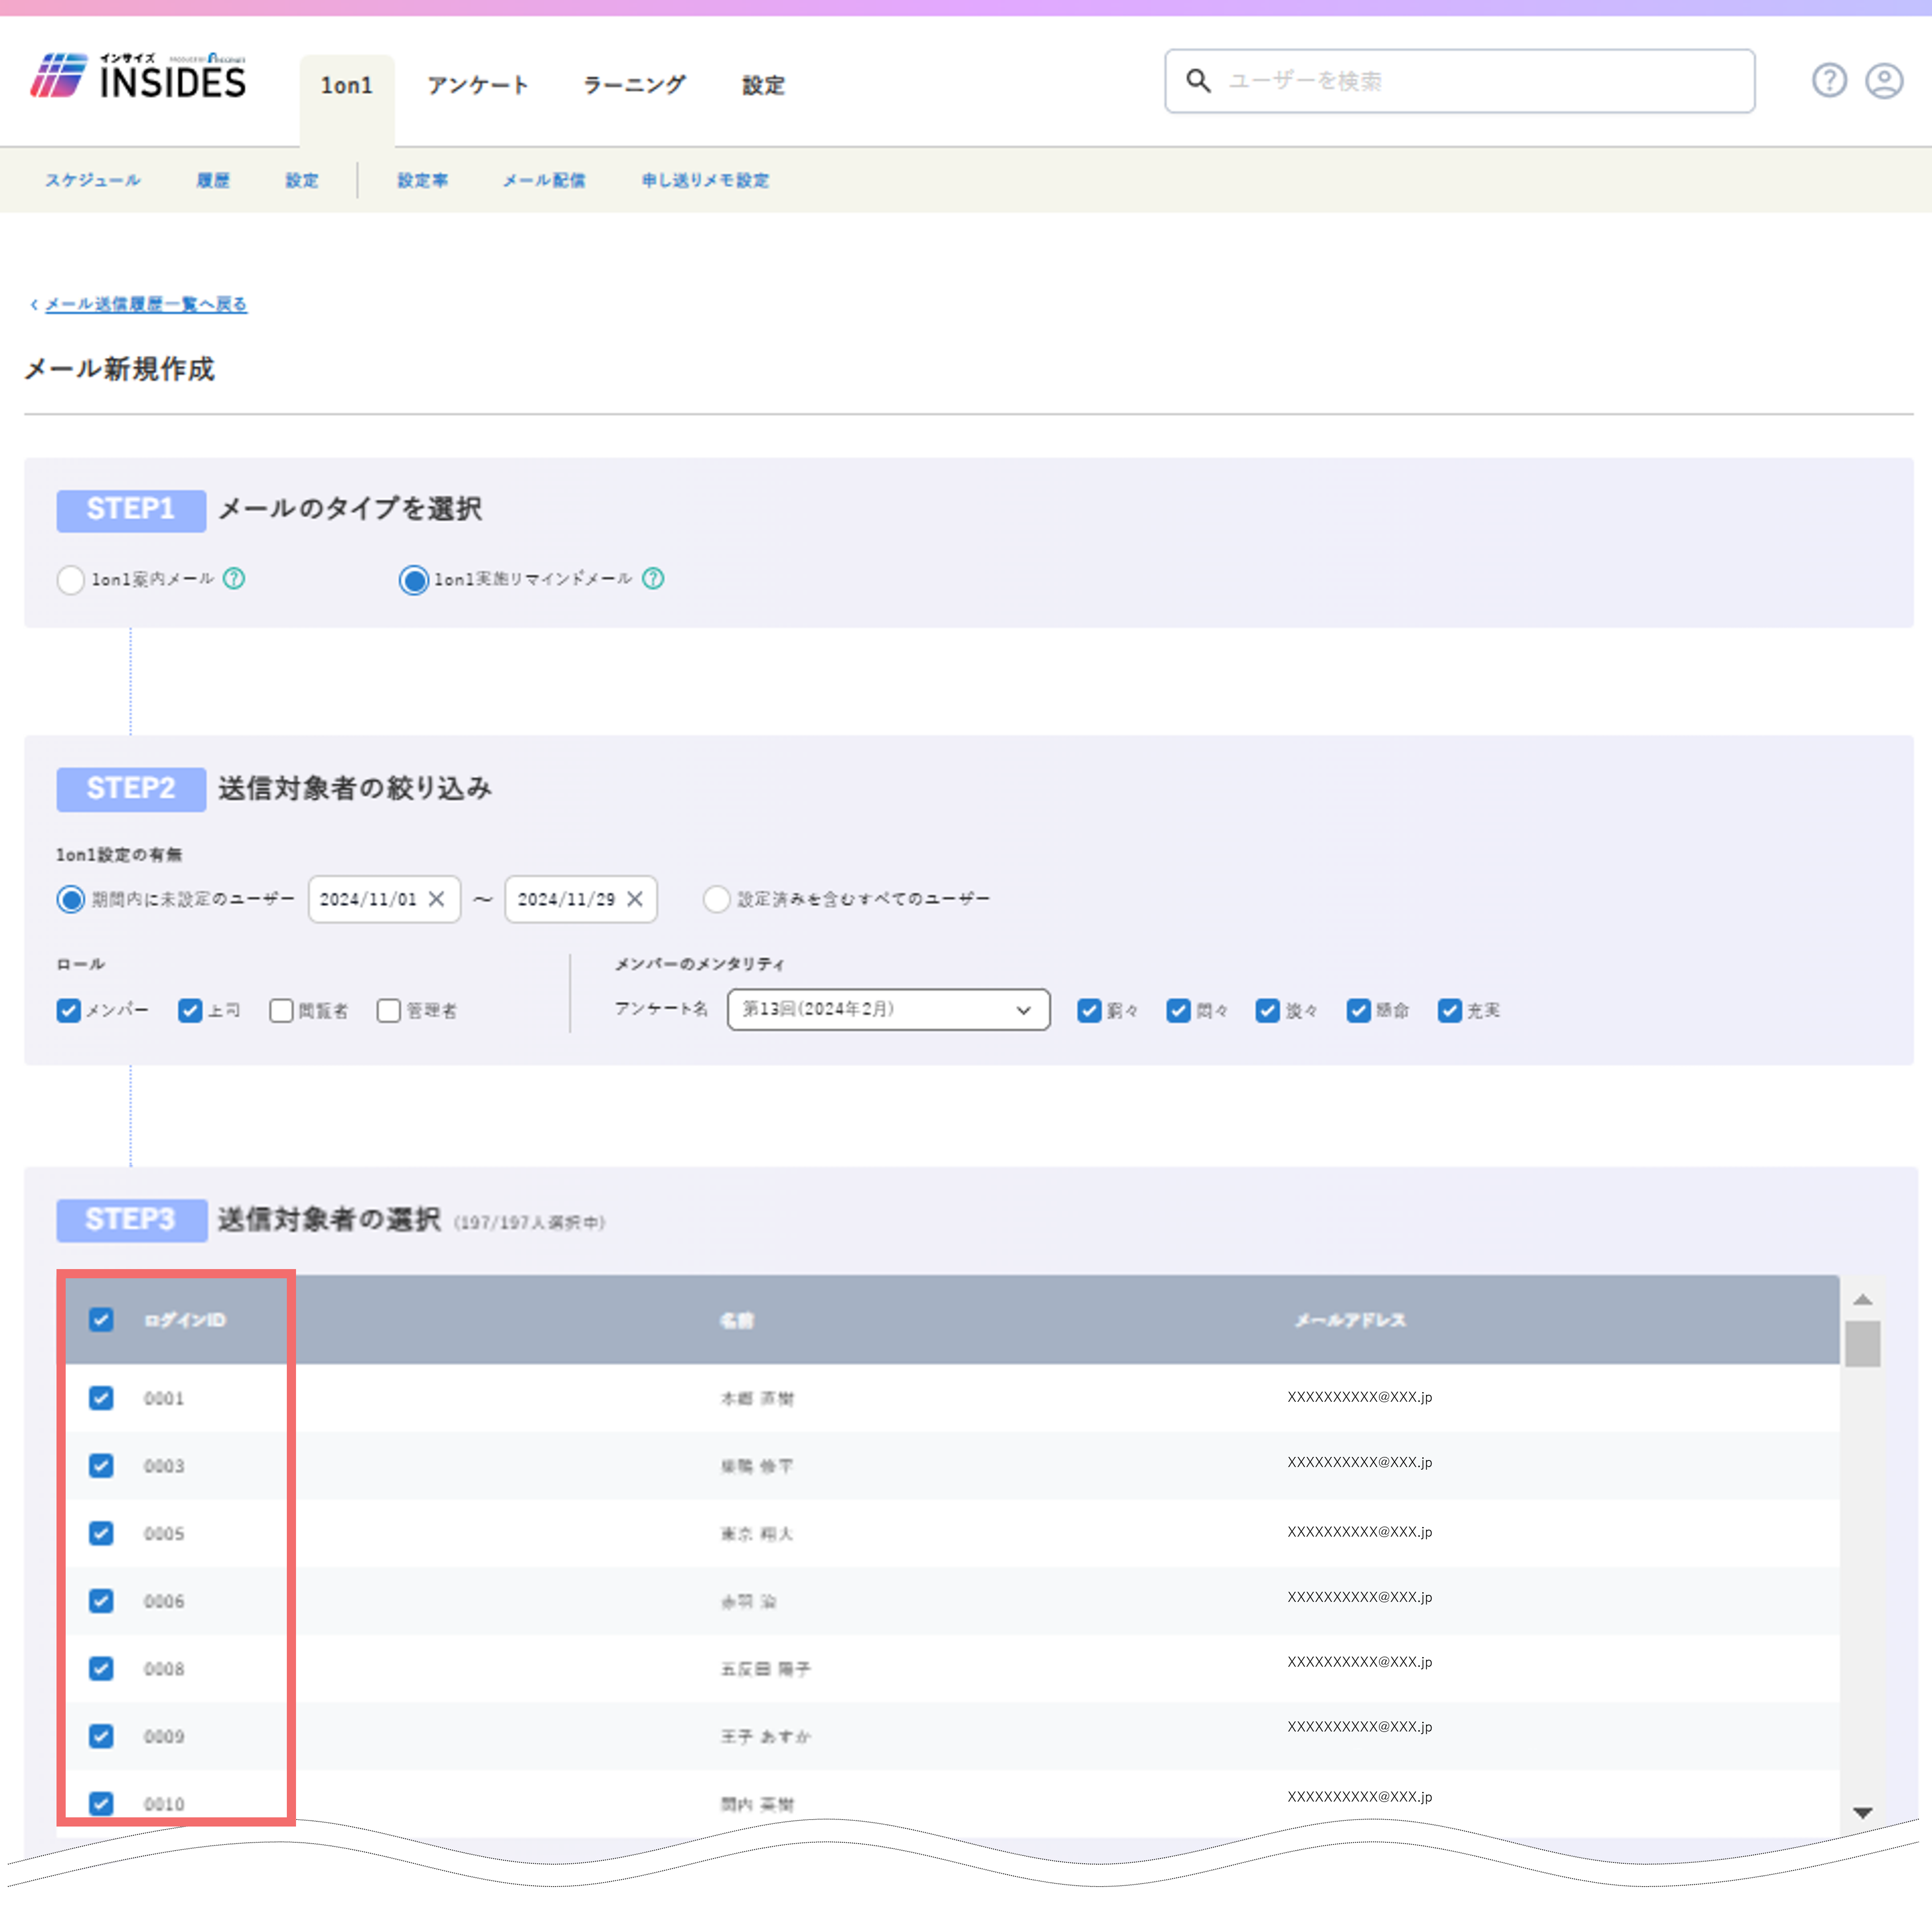
Task: Click the scroll-down arrow of the recipient list
Action: [1862, 1812]
